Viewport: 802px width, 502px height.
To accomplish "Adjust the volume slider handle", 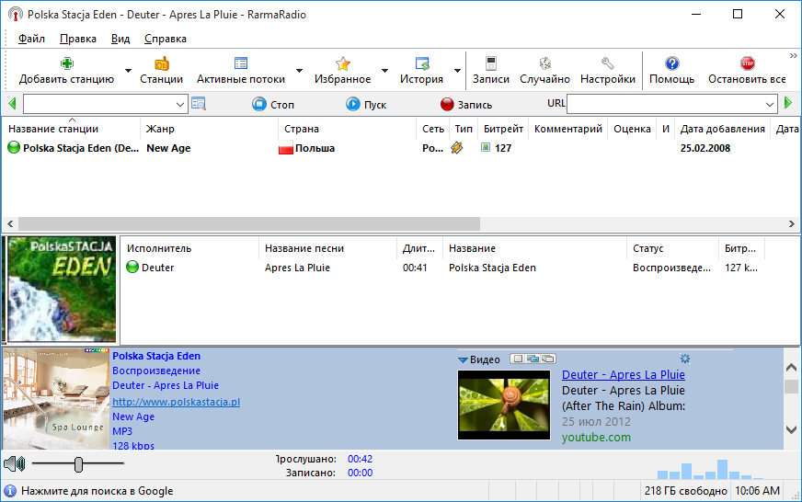I will (x=79, y=464).
